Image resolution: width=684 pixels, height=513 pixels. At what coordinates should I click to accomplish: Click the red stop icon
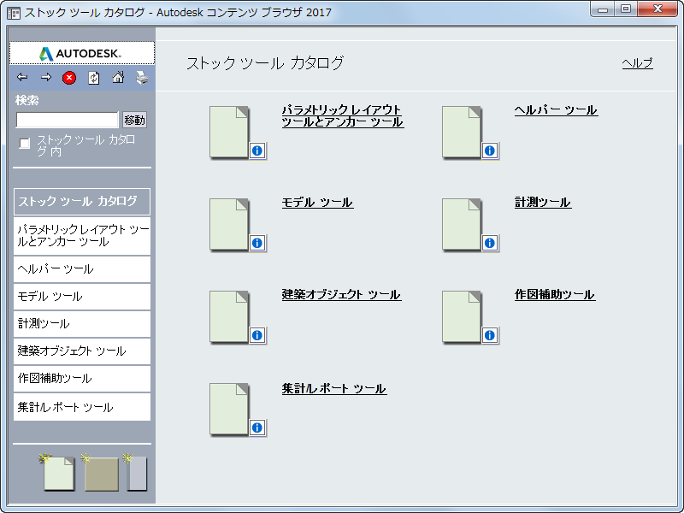click(x=69, y=78)
